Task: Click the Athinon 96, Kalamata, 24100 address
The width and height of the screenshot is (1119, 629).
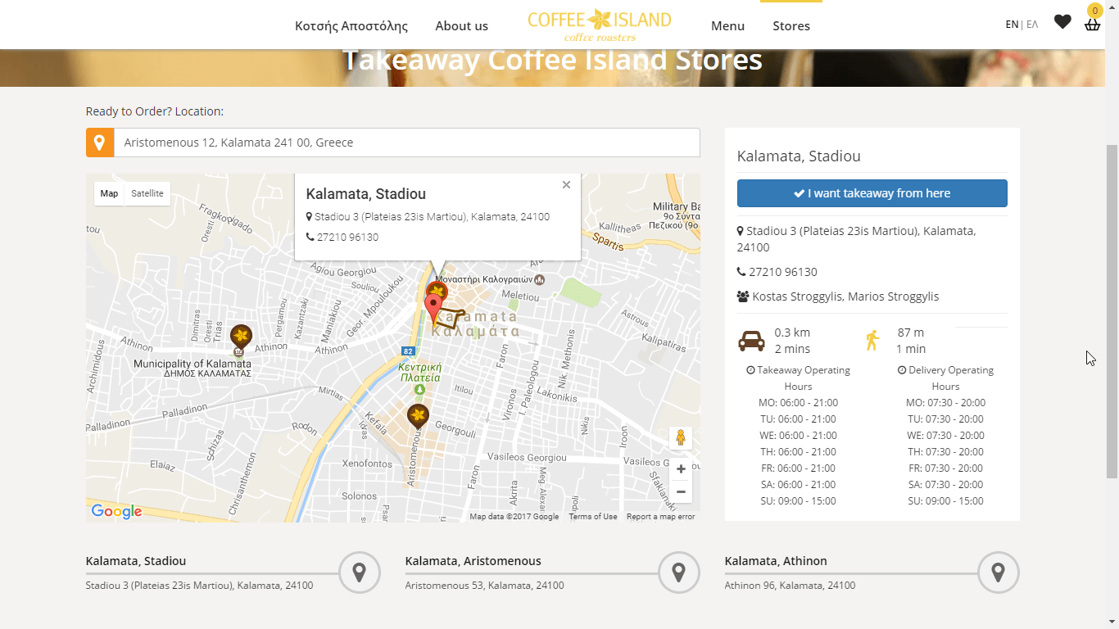Action: pos(790,586)
